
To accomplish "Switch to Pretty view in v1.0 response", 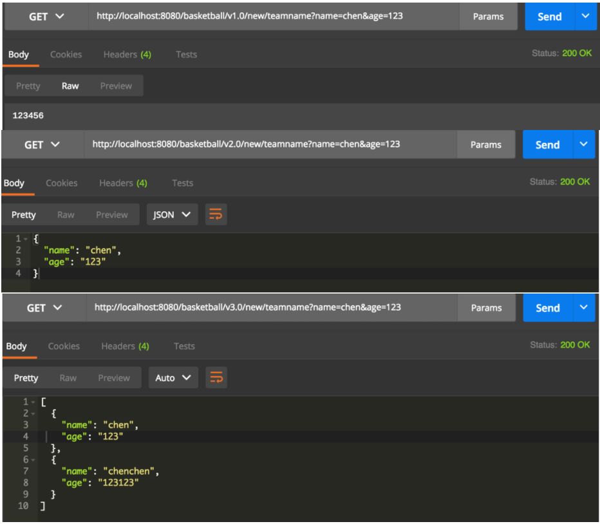I will click(x=28, y=86).
